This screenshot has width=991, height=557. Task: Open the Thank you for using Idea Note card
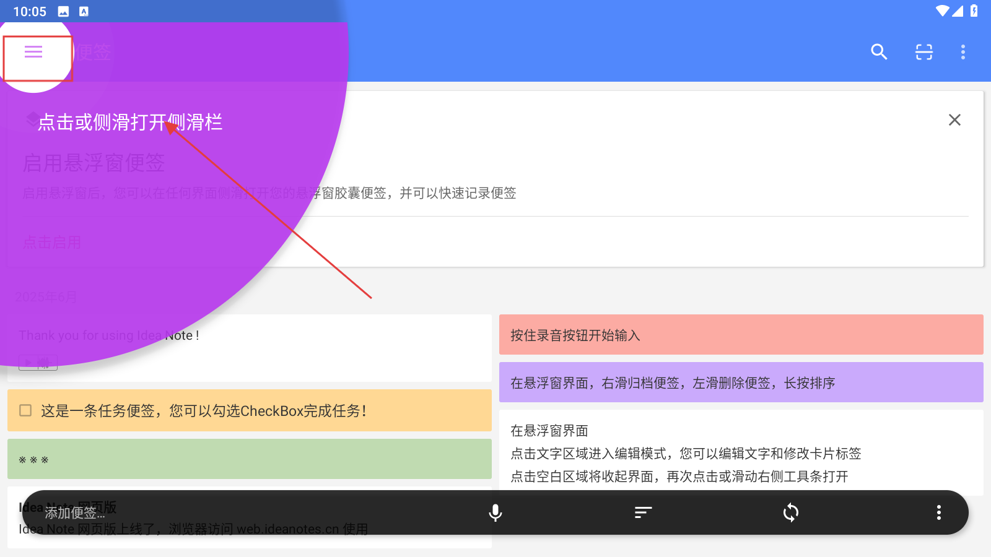coord(250,348)
